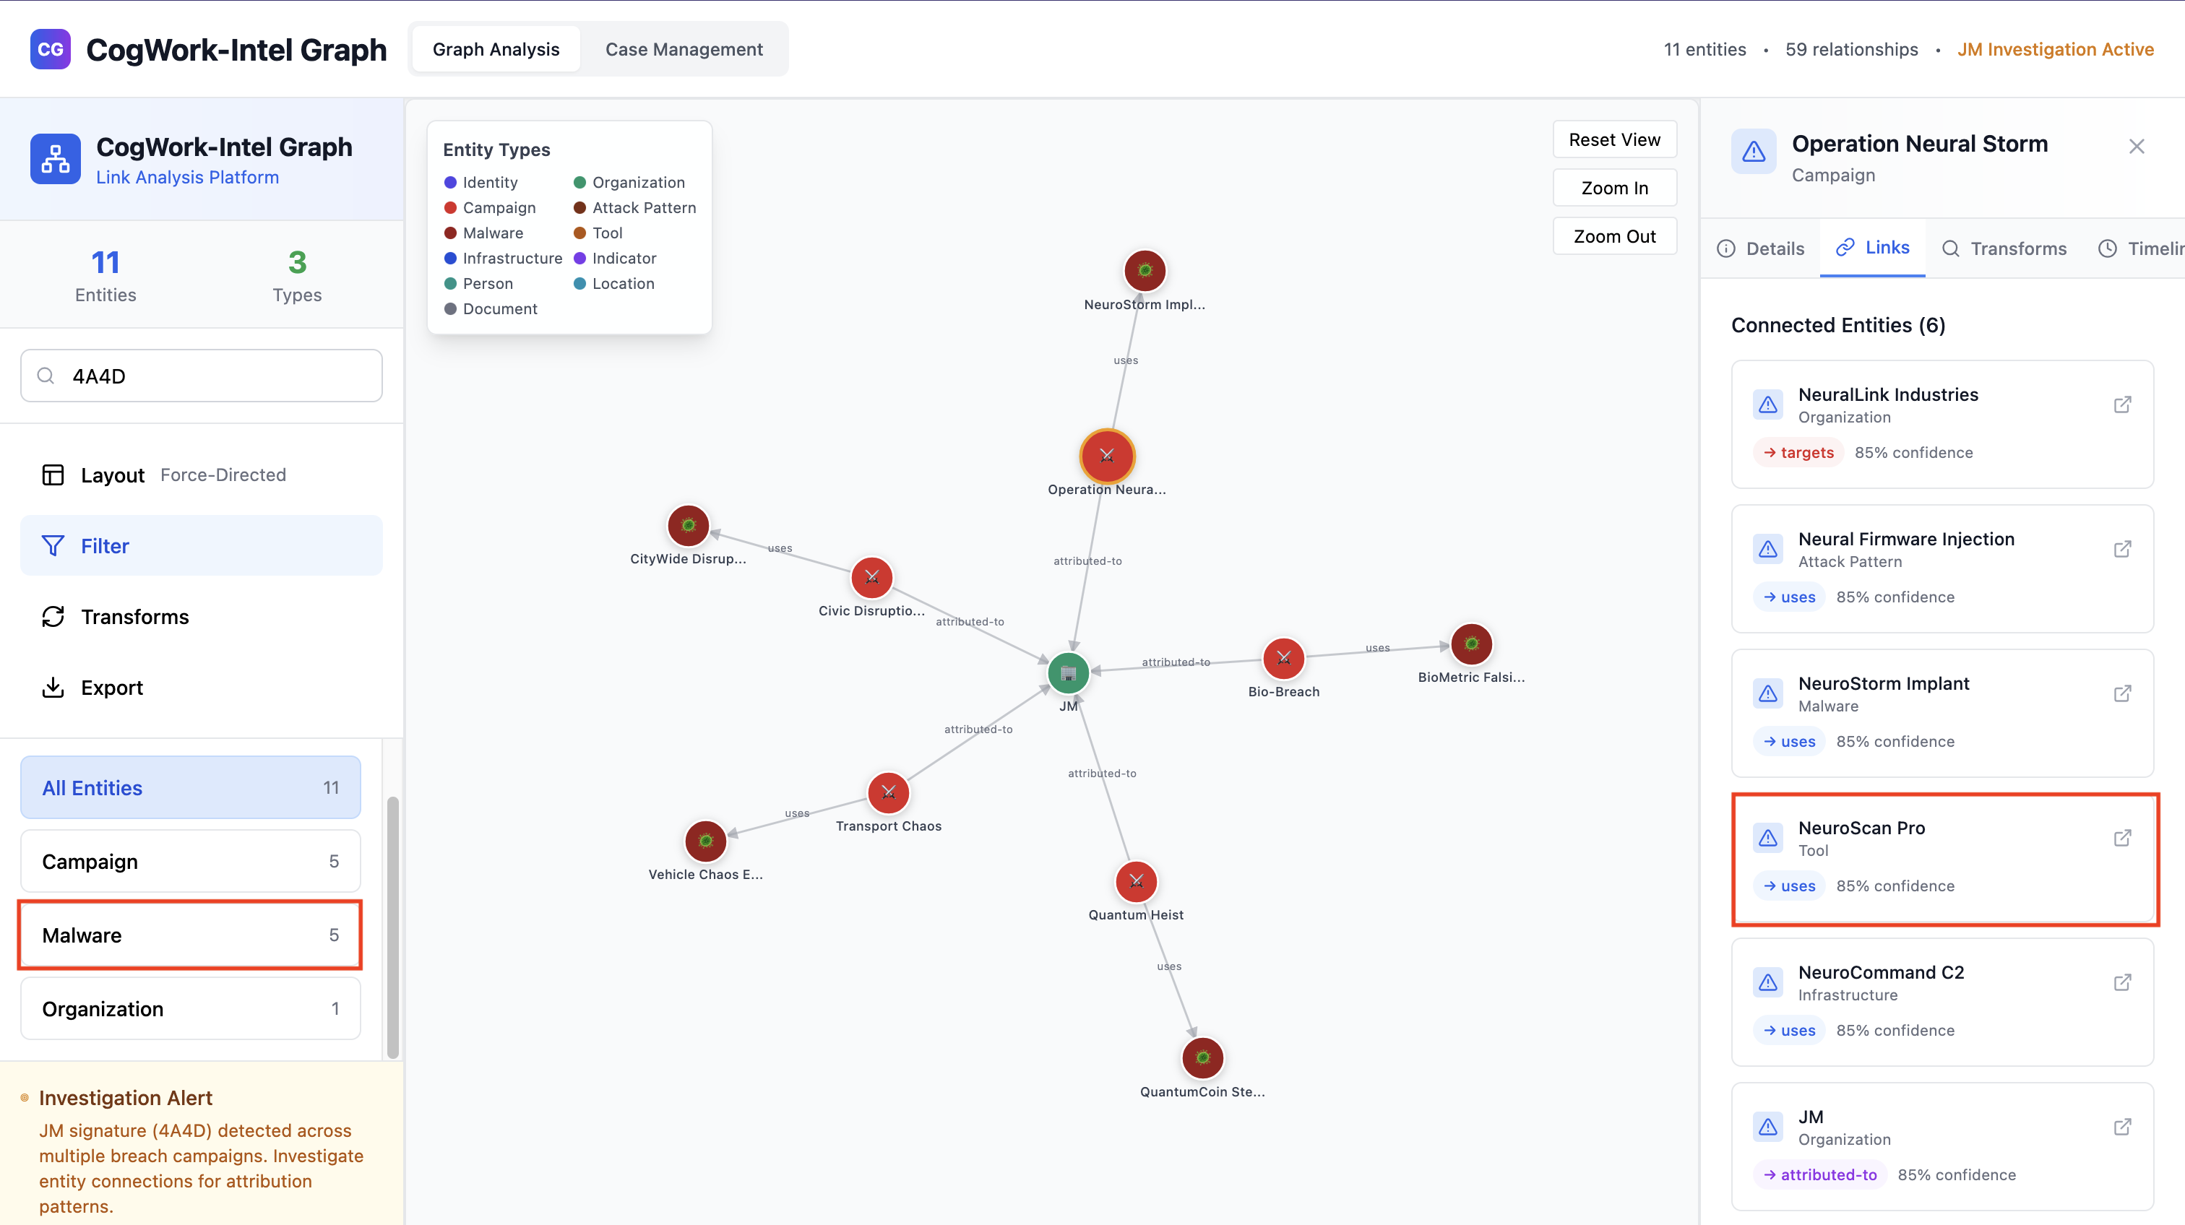Image resolution: width=2185 pixels, height=1225 pixels.
Task: Toggle the Malware entity filter
Action: coord(190,935)
